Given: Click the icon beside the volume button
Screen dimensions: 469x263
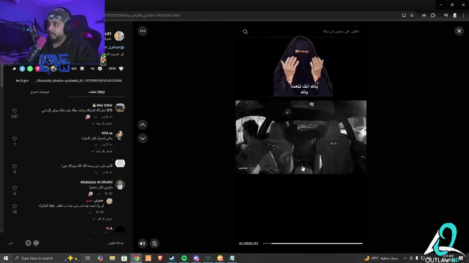Looking at the screenshot, I should 155,243.
